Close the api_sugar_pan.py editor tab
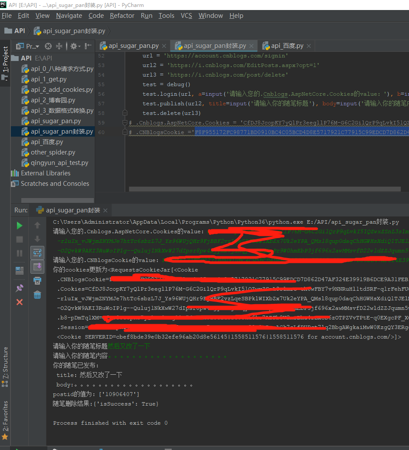Screen dimensions: 409x450 pyautogui.click(x=164, y=46)
